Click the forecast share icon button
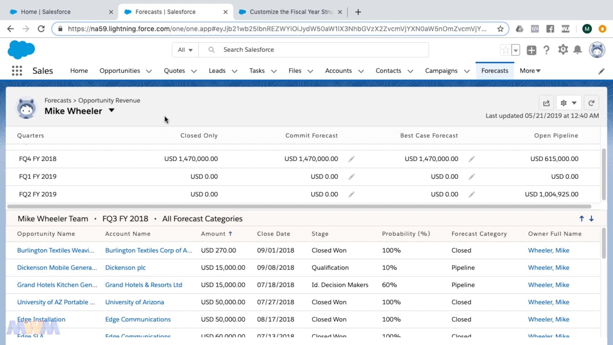 click(546, 103)
